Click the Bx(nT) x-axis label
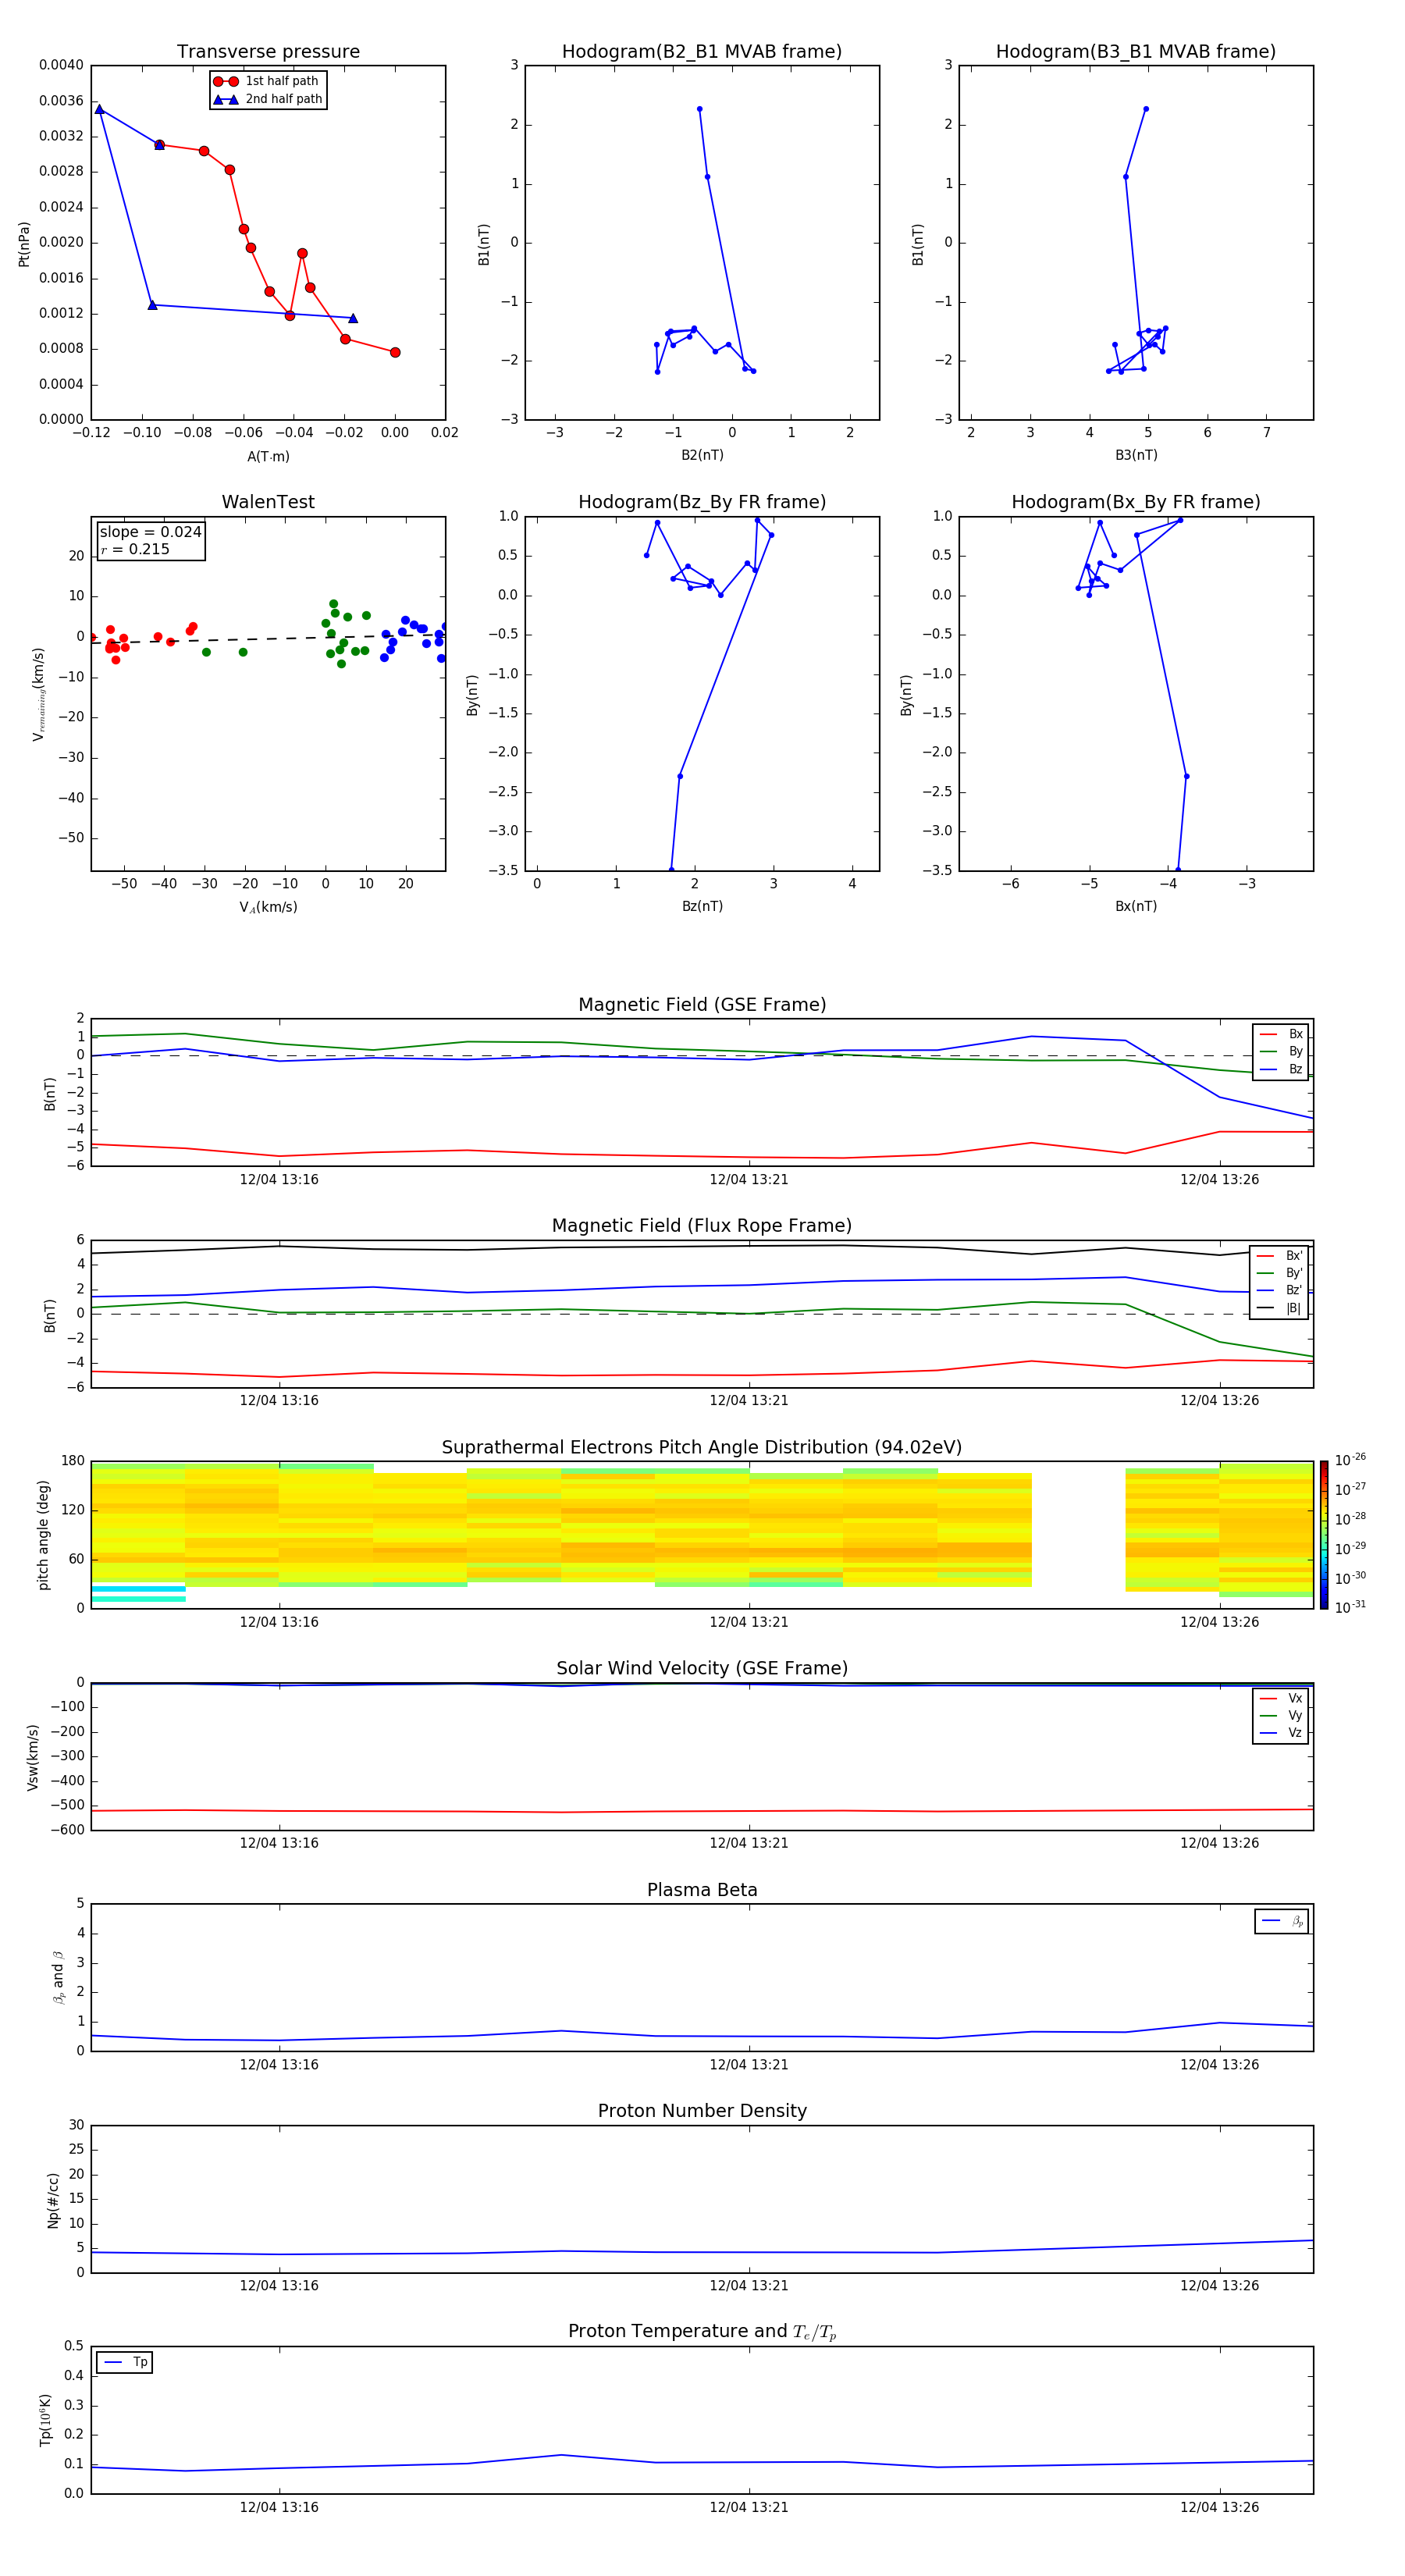Screen dimensions: 1405x2576 pyautogui.click(x=1136, y=906)
